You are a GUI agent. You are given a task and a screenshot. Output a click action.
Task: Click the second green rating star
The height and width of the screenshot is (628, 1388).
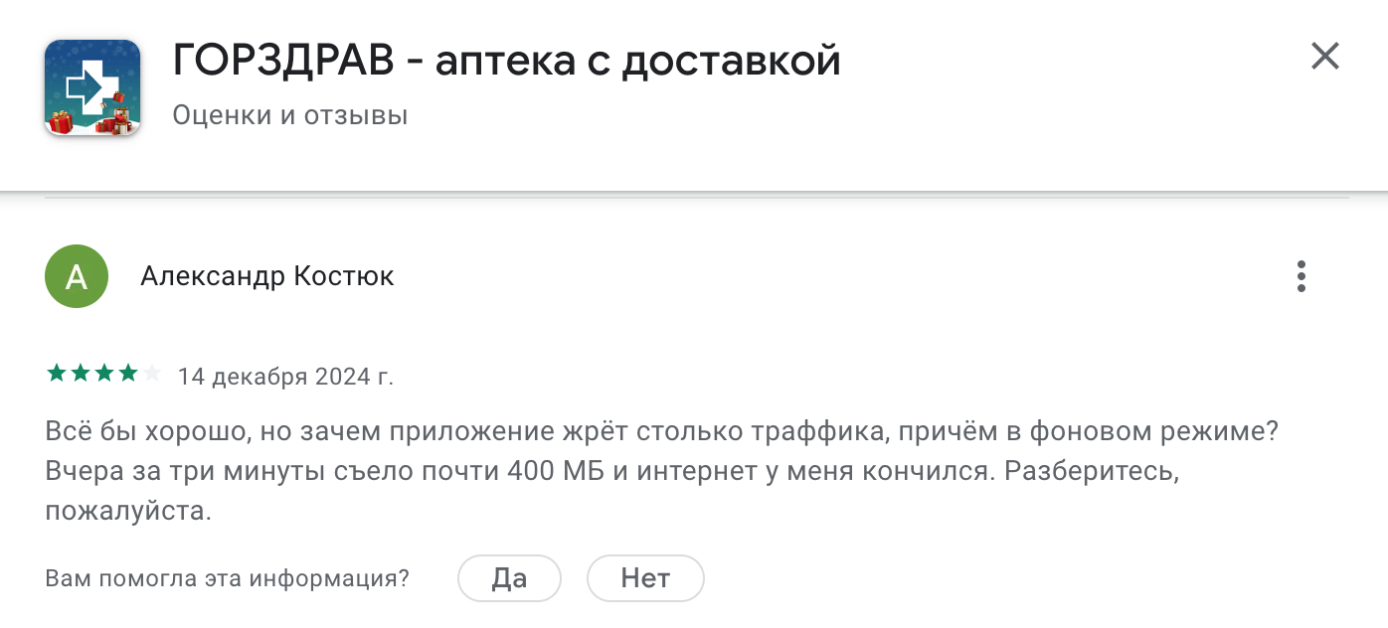click(80, 374)
